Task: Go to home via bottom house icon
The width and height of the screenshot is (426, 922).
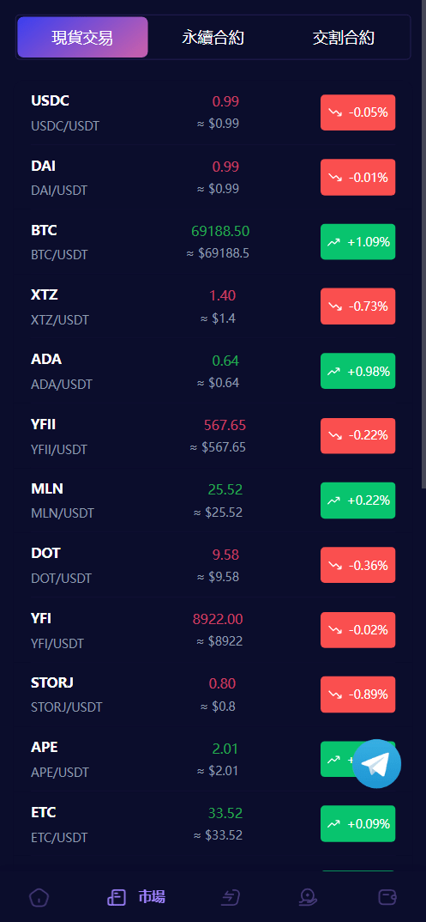Action: pos(39,897)
